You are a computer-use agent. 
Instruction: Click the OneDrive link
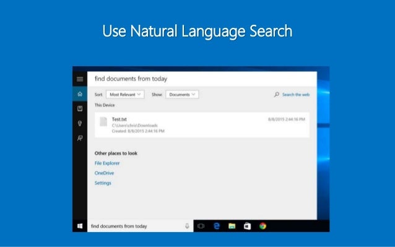tap(104, 173)
